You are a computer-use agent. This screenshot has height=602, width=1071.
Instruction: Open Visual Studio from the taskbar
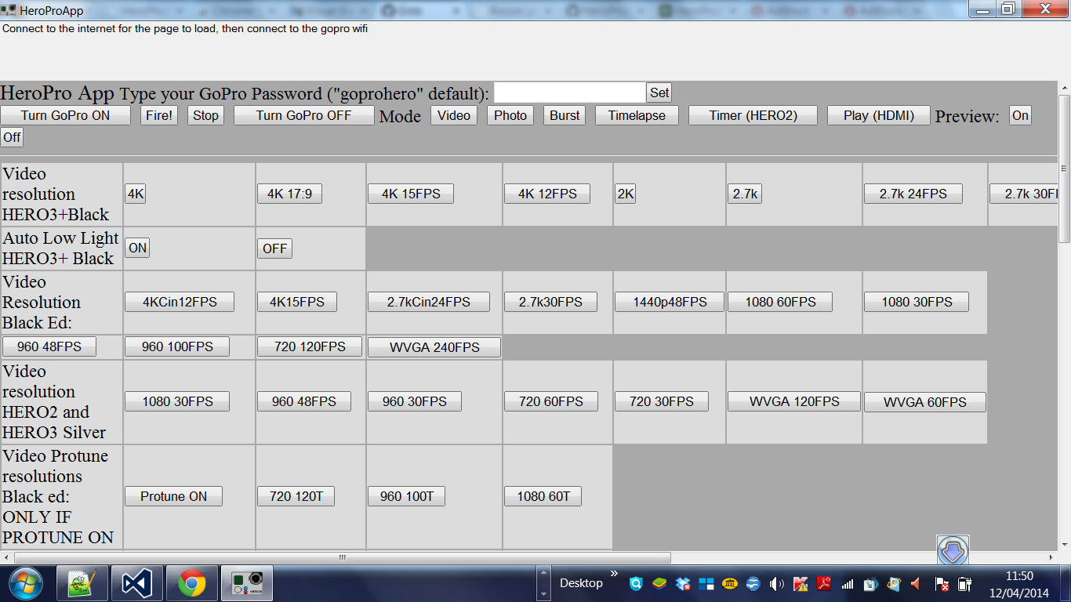[137, 583]
